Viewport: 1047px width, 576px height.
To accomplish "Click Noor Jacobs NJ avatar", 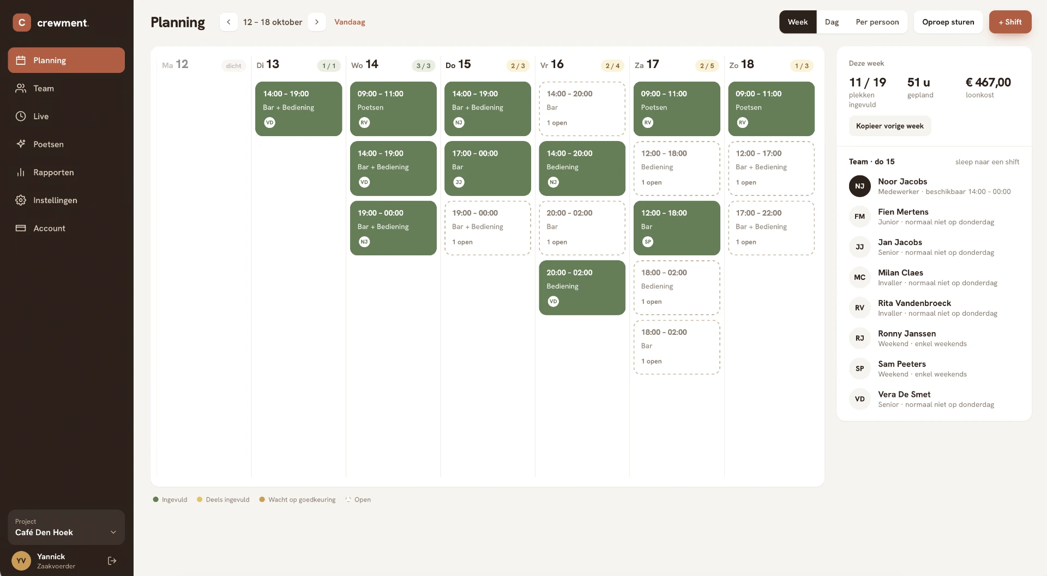I will 859,186.
